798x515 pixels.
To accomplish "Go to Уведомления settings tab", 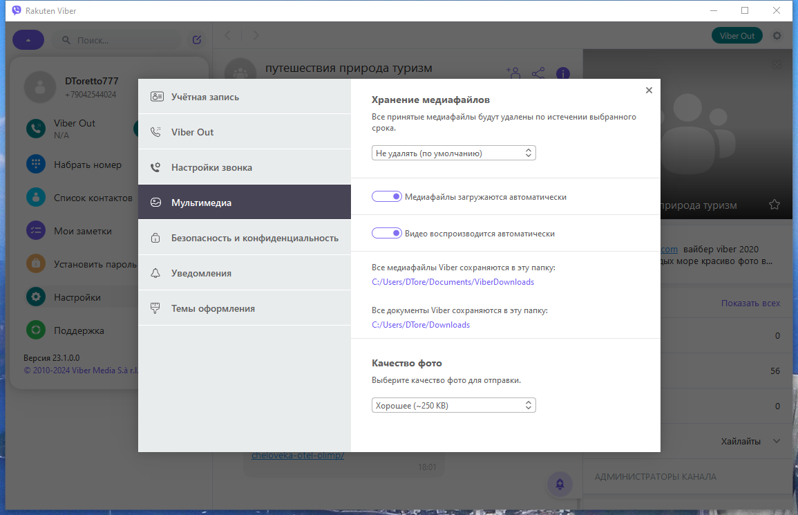I will pos(245,273).
